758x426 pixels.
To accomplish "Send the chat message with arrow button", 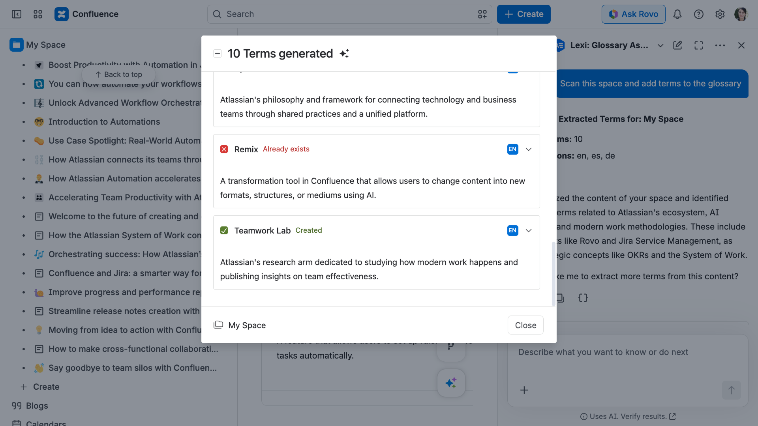I will tap(732, 390).
